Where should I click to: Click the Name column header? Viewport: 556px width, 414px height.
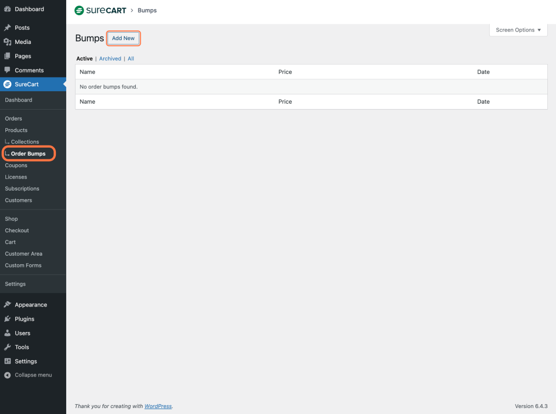coord(87,72)
